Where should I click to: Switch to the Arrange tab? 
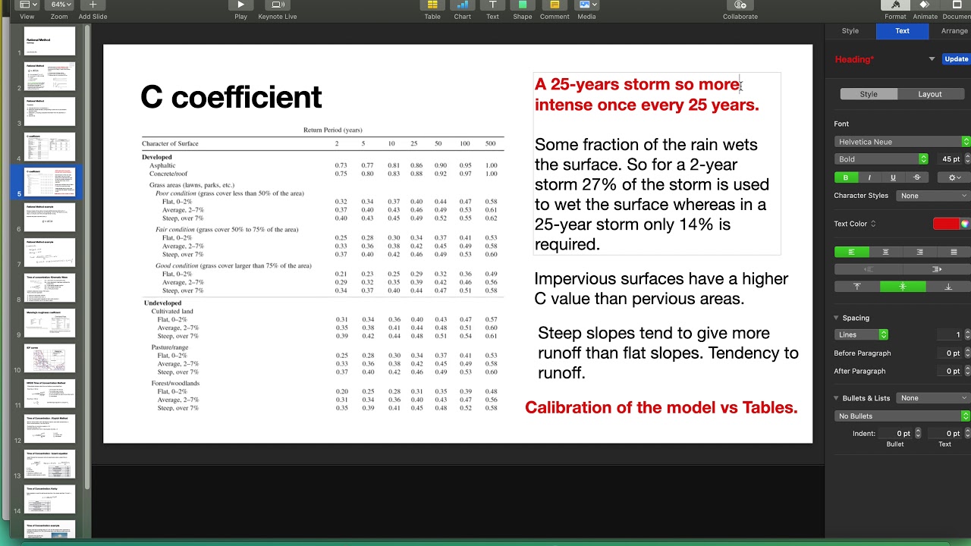[x=954, y=31]
